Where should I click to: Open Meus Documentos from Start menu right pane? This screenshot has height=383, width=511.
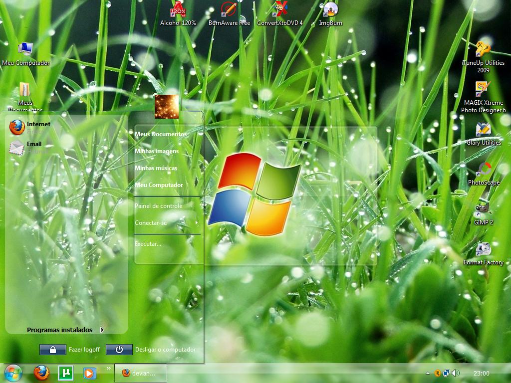[x=161, y=134]
